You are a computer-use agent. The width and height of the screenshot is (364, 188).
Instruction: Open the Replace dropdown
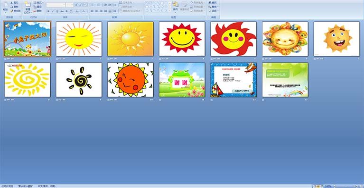(x=214, y=7)
